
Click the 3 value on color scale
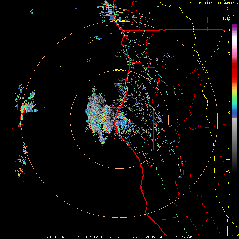click(x=229, y=77)
